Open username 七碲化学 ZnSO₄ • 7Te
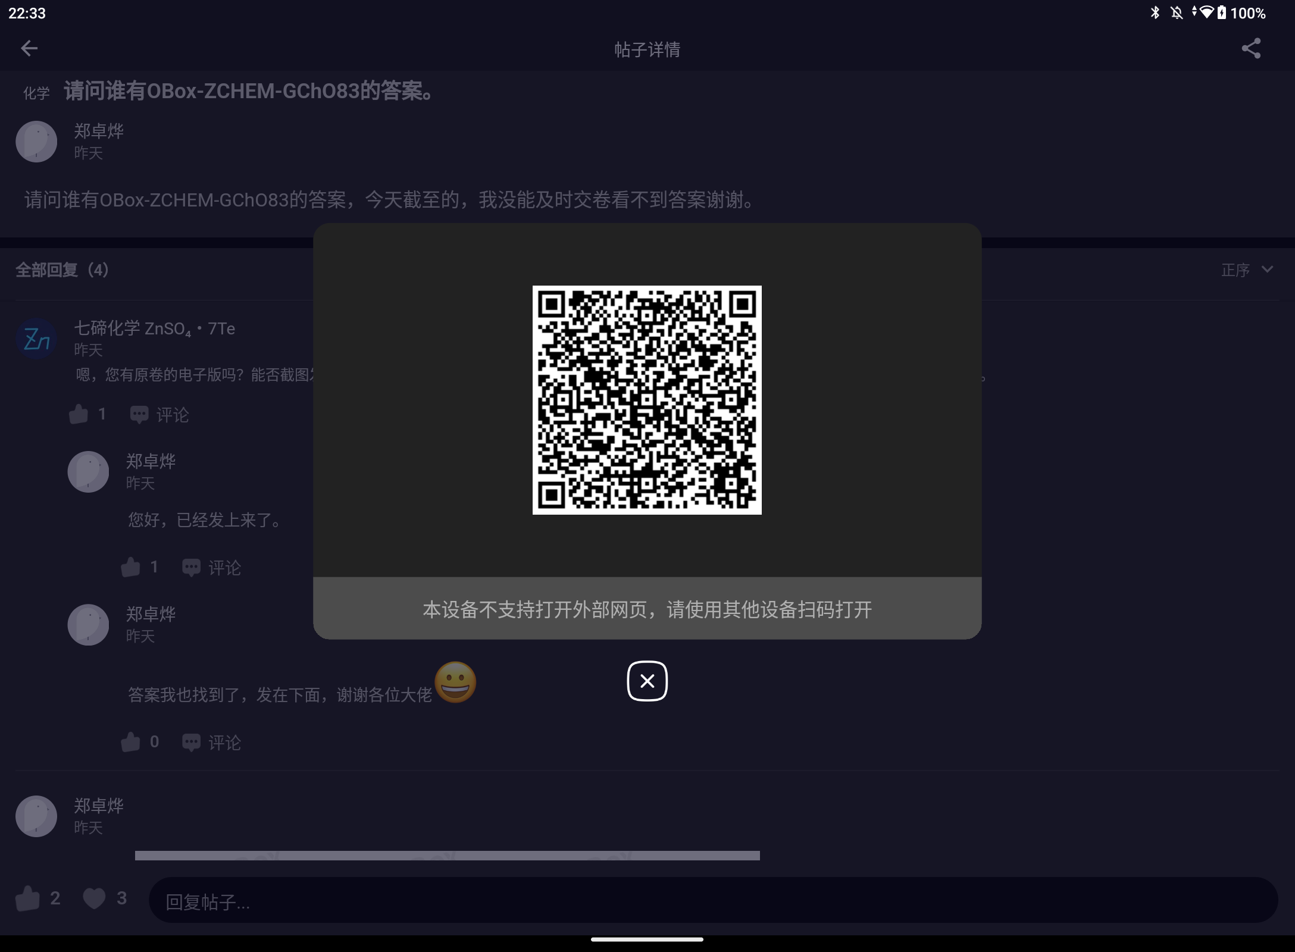 (154, 328)
